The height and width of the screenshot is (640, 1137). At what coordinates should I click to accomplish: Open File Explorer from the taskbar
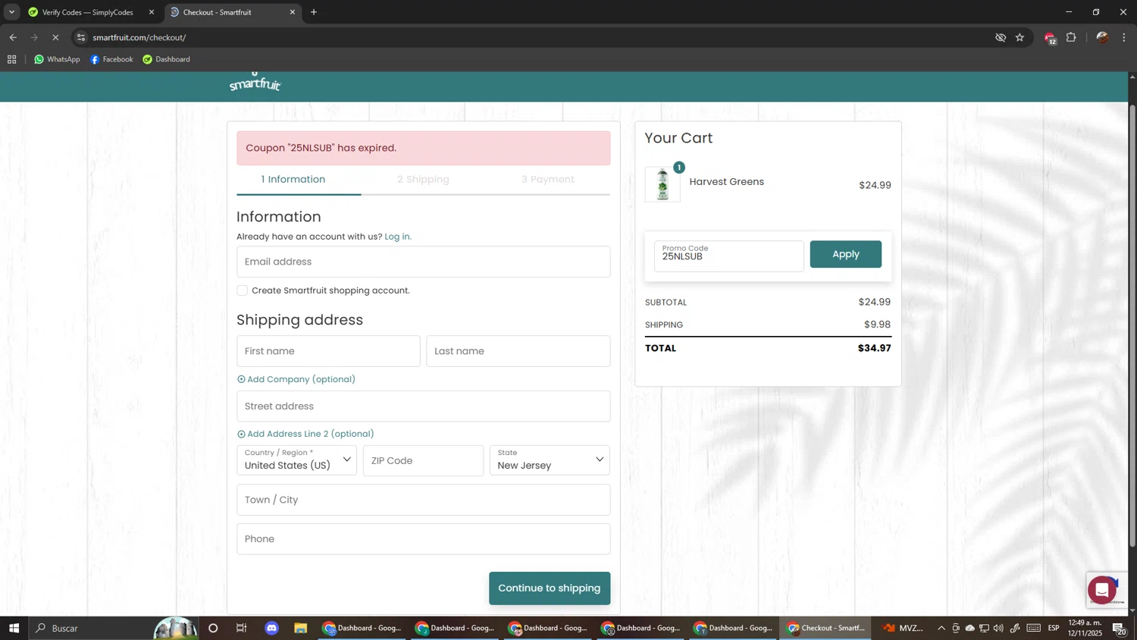[300, 628]
